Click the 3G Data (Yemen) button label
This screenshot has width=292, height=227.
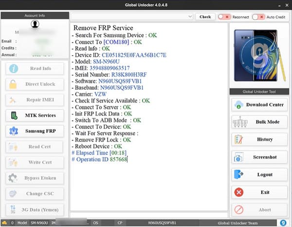pyautogui.click(x=40, y=209)
